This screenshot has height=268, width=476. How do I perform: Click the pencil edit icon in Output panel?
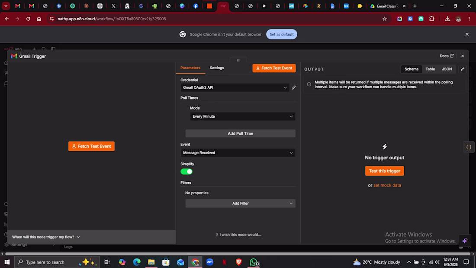tap(462, 69)
